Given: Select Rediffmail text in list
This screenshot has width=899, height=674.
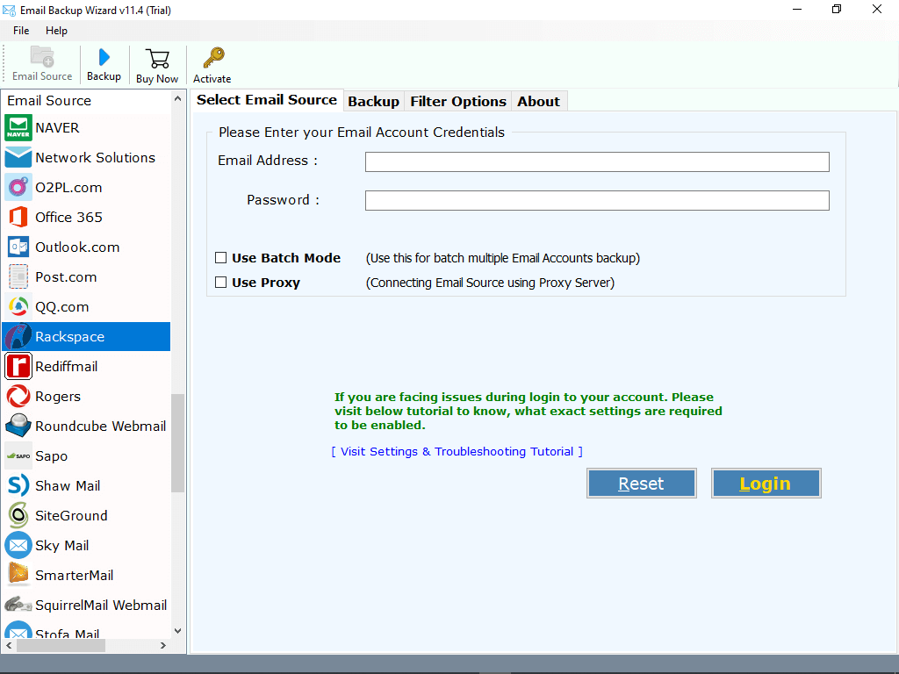Looking at the screenshot, I should click(66, 366).
